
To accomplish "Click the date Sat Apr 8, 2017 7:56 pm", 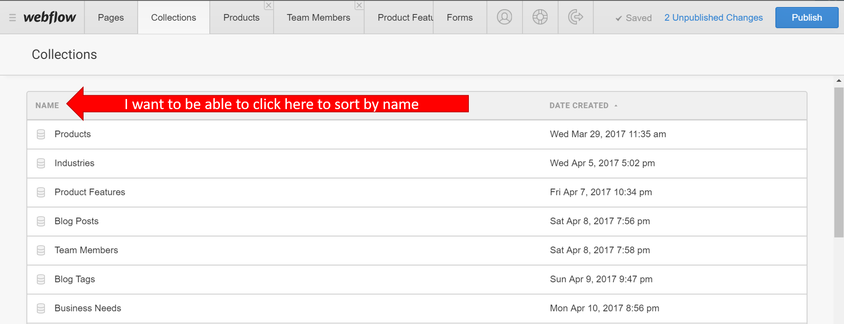I will (600, 221).
